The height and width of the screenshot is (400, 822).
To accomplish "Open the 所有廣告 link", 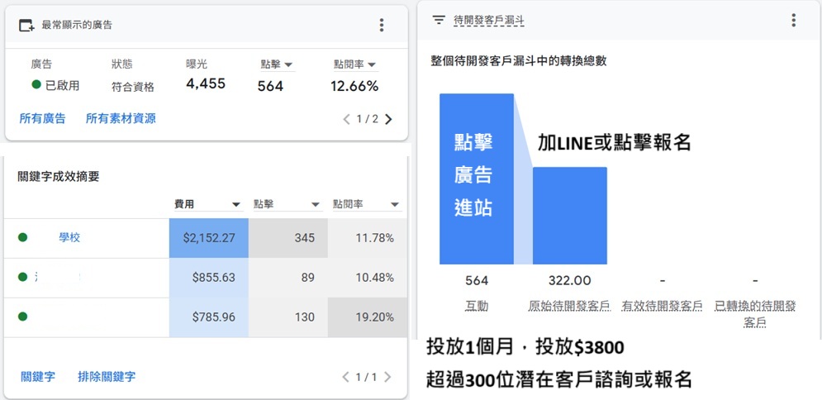I will click(x=42, y=118).
